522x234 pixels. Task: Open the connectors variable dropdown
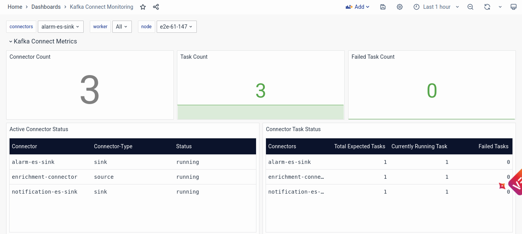[x=60, y=27]
